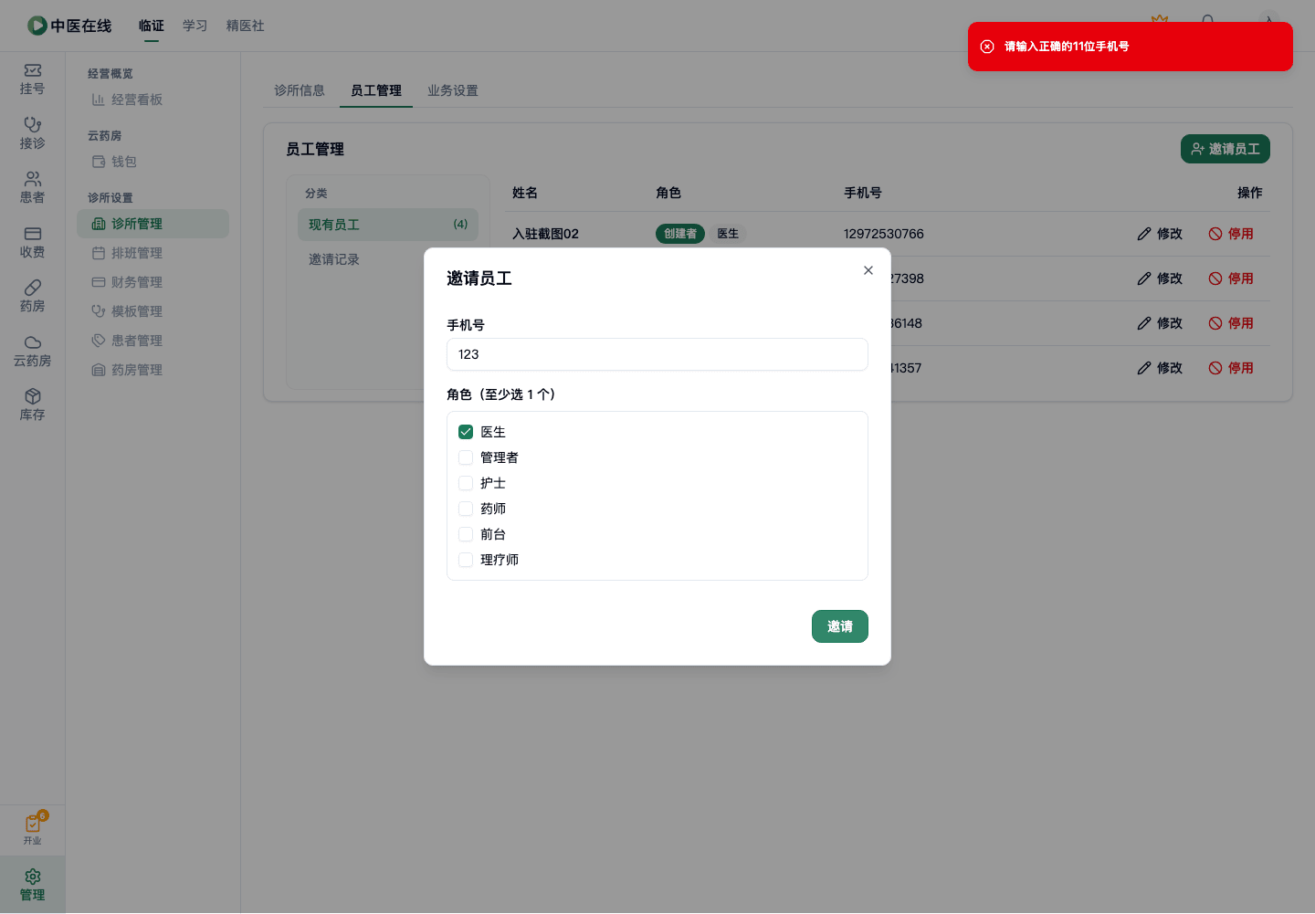The height and width of the screenshot is (914, 1315).
Task: Open the 挂号 registration sidebar icon
Action: (x=32, y=79)
